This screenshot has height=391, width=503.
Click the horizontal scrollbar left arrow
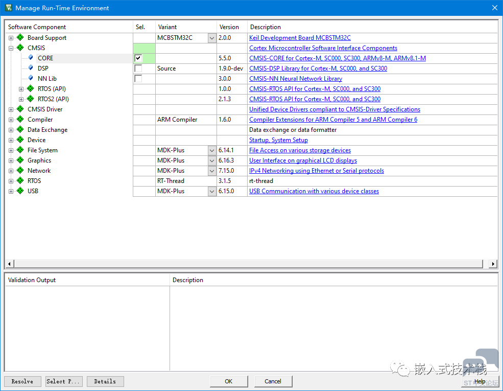click(9, 264)
